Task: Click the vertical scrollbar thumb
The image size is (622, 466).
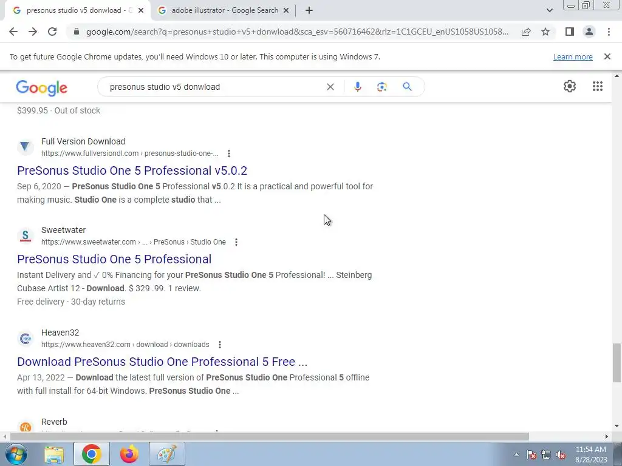Action: pyautogui.click(x=617, y=363)
